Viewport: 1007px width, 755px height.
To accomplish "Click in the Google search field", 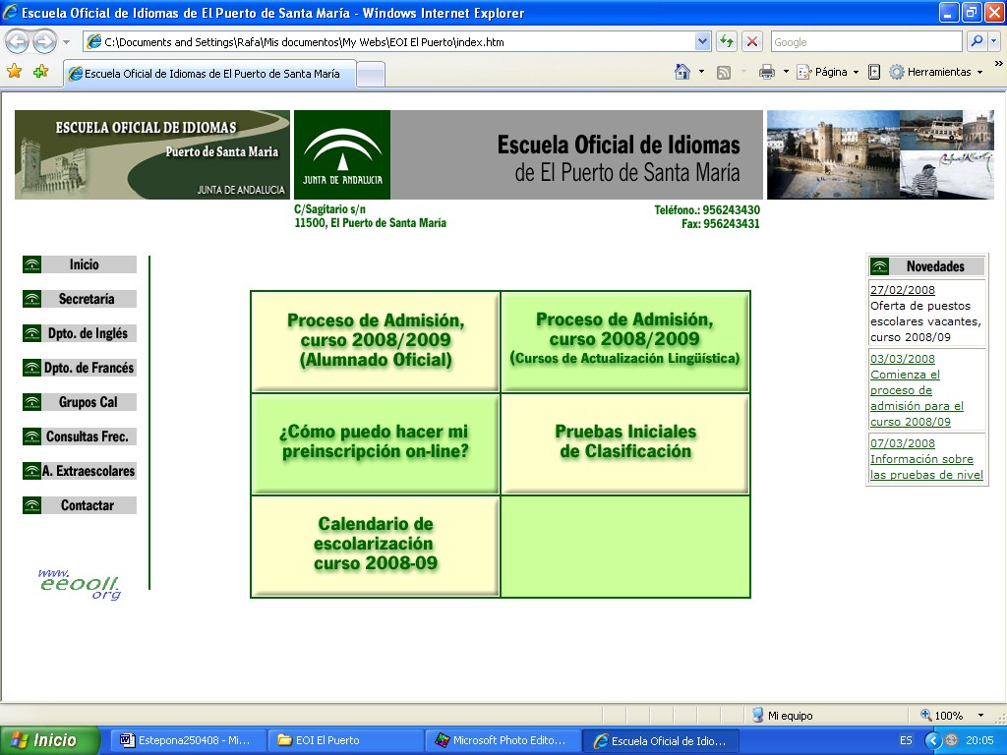I will pyautogui.click(x=865, y=42).
